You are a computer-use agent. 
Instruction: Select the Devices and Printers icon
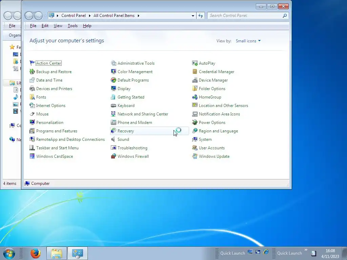click(x=32, y=89)
